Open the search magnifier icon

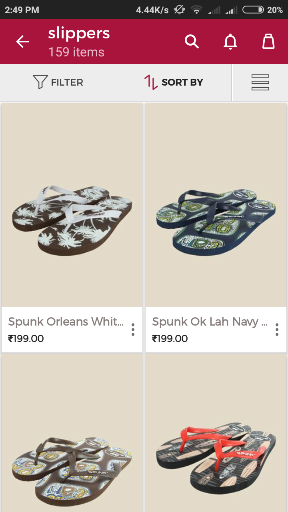click(x=192, y=42)
